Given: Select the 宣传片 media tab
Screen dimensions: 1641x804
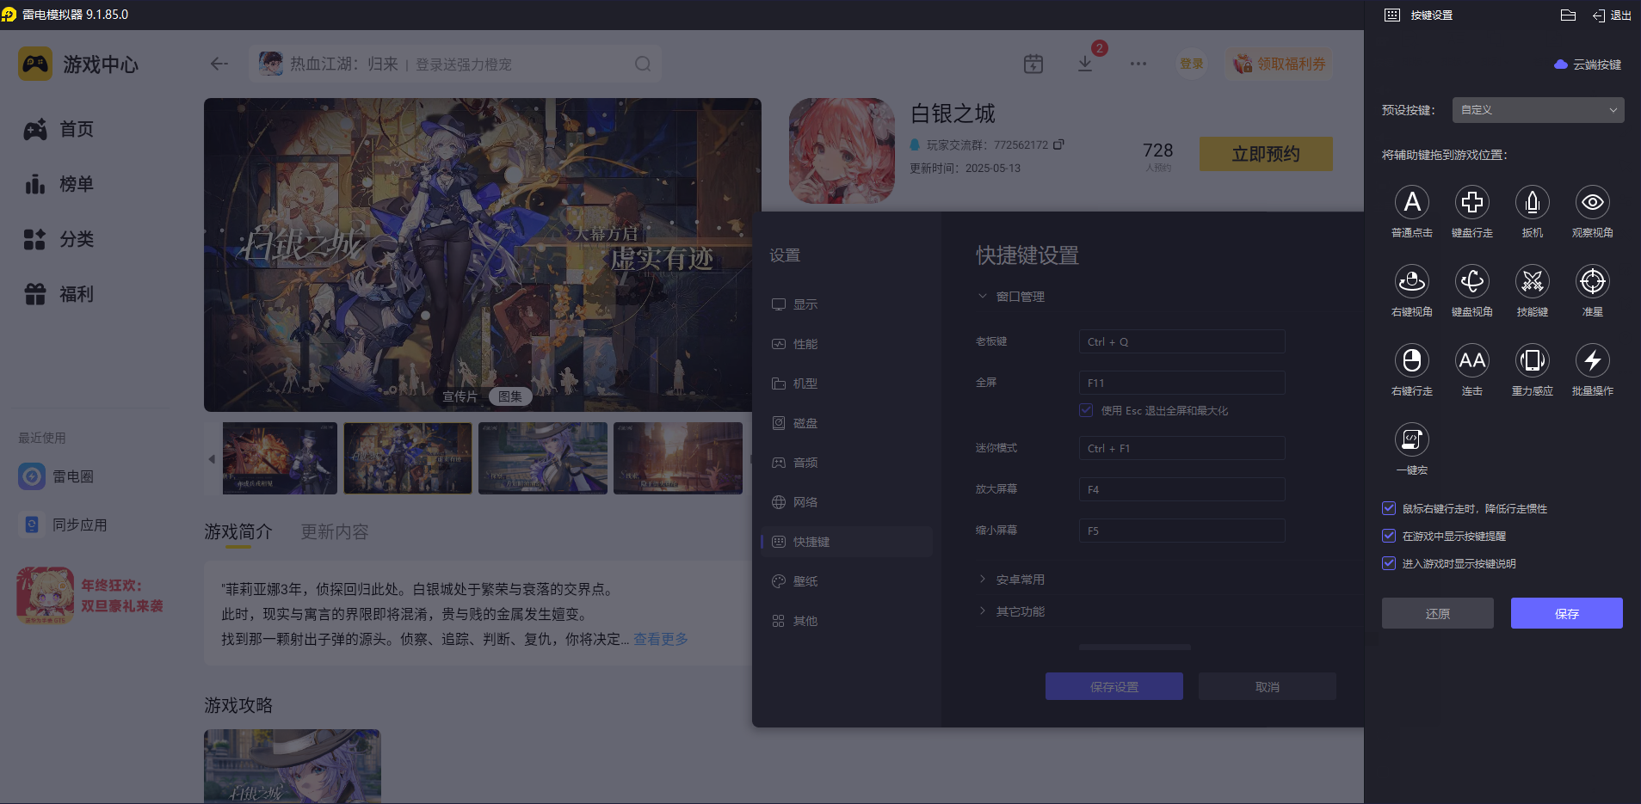Looking at the screenshot, I should click(460, 396).
